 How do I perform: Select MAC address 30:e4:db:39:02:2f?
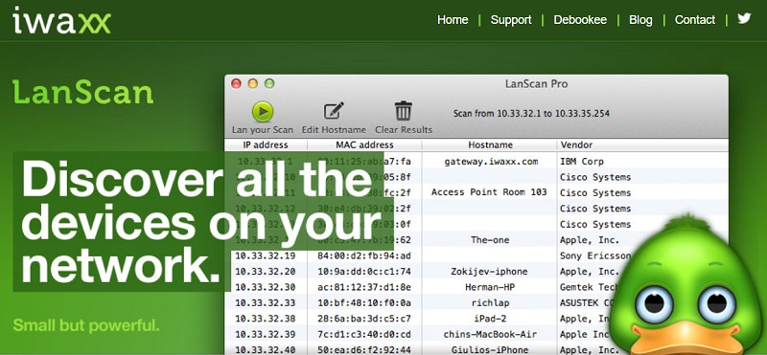point(364,209)
